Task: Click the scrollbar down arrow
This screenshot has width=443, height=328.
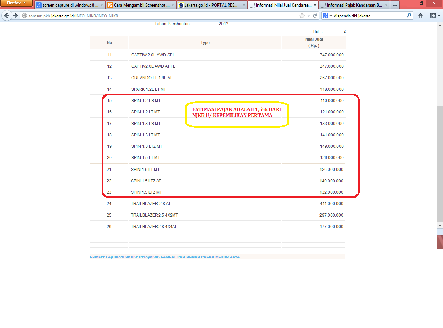Action: 440,226
